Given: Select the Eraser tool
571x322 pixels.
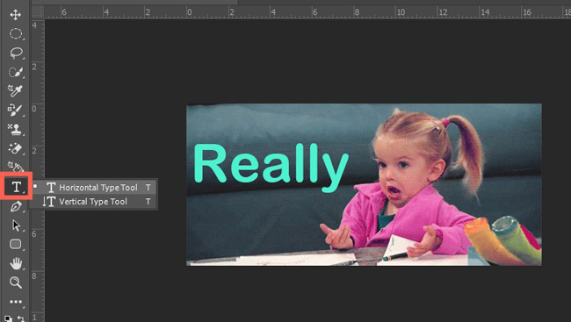Looking at the screenshot, I should click(x=15, y=148).
